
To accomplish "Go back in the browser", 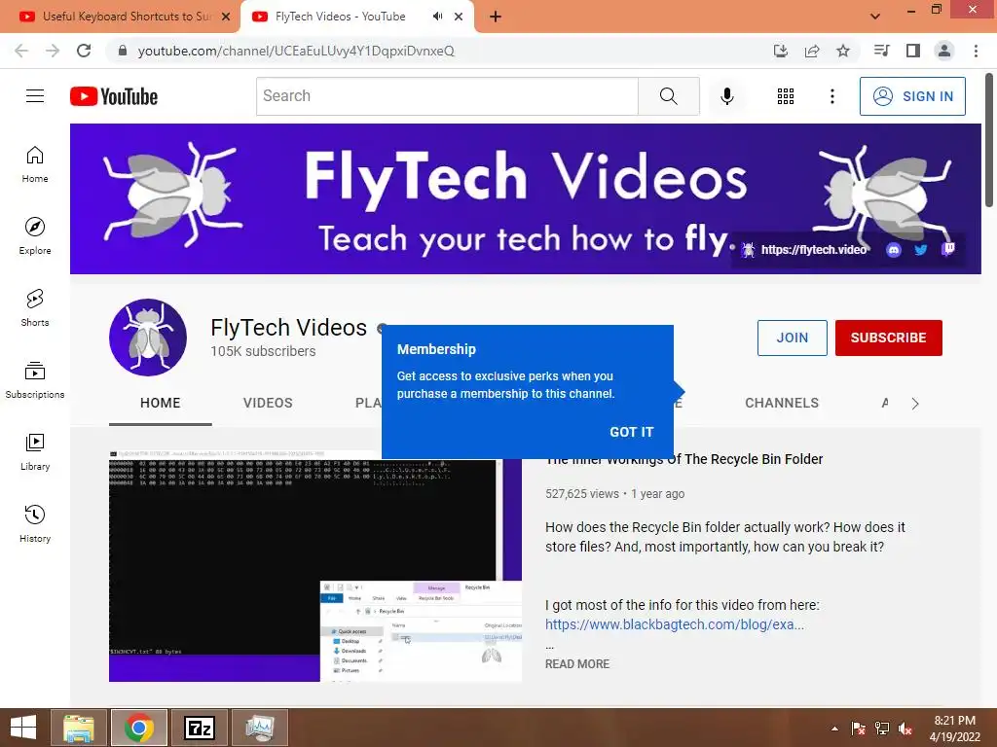I will tap(21, 51).
